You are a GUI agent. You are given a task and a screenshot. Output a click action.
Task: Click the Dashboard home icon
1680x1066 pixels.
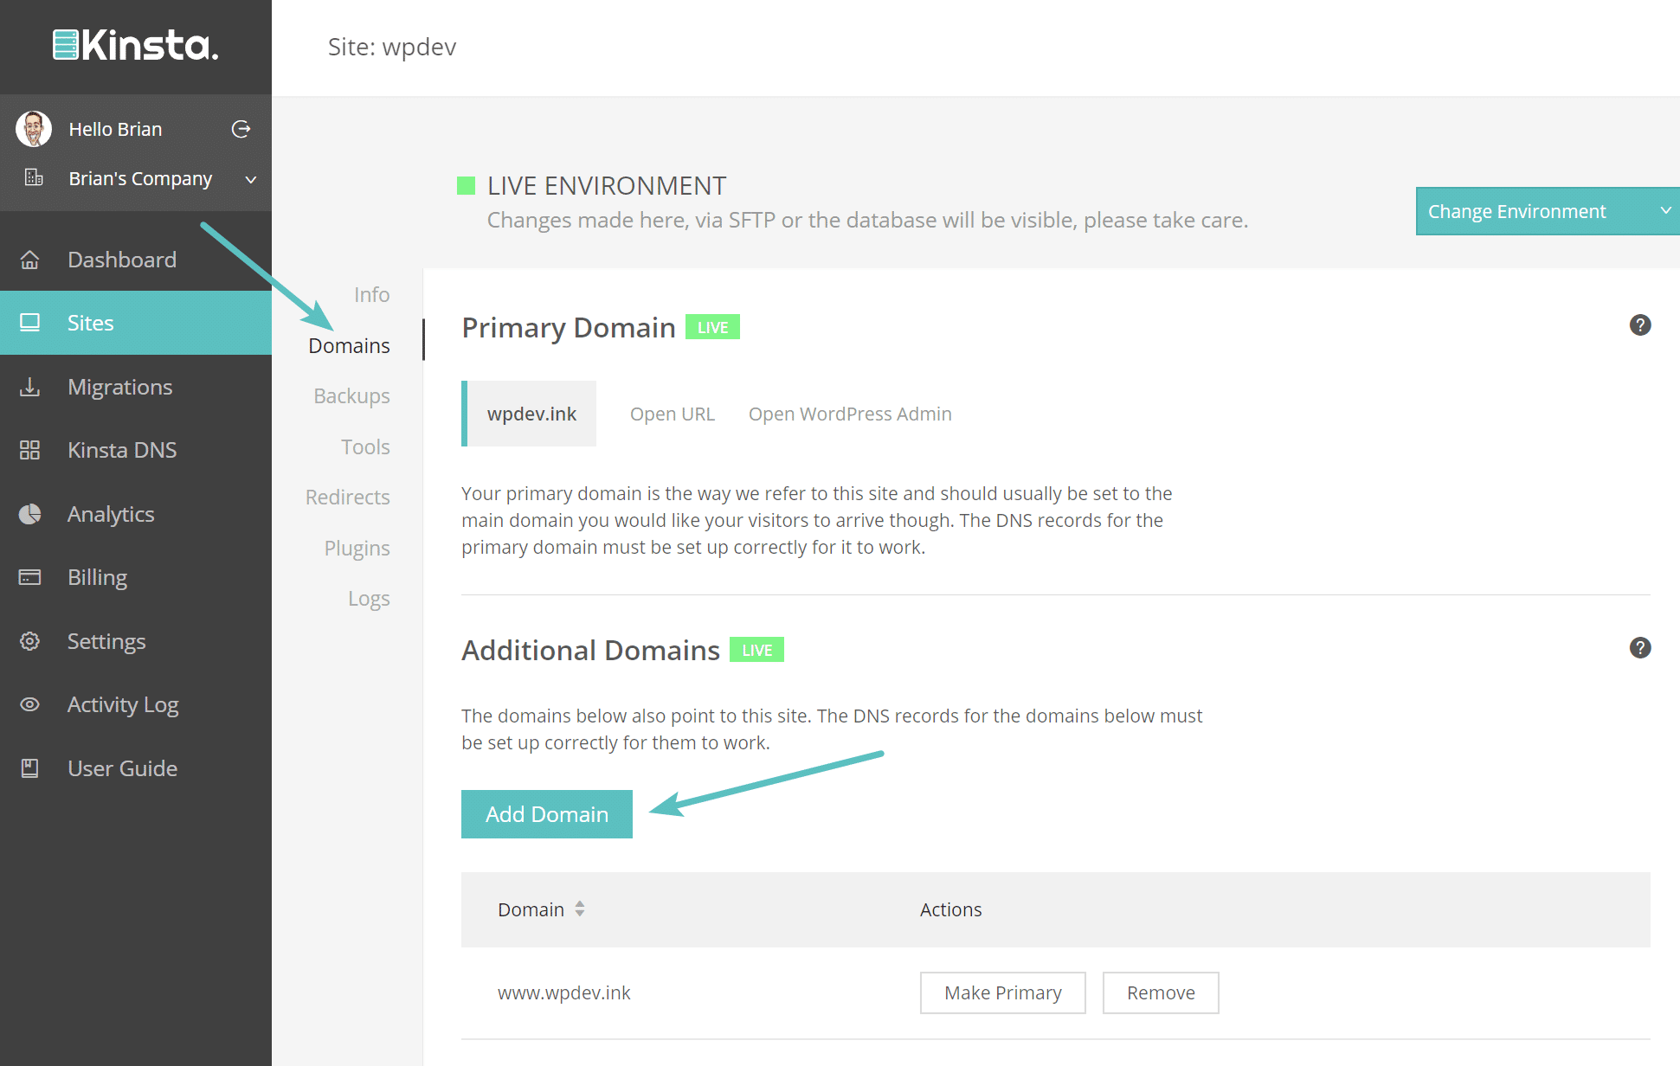[x=30, y=260]
